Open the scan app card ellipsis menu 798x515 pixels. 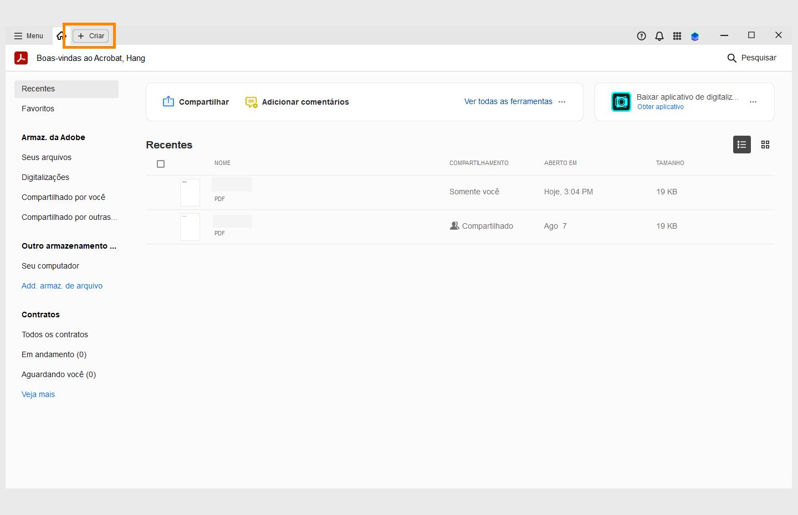(x=753, y=102)
